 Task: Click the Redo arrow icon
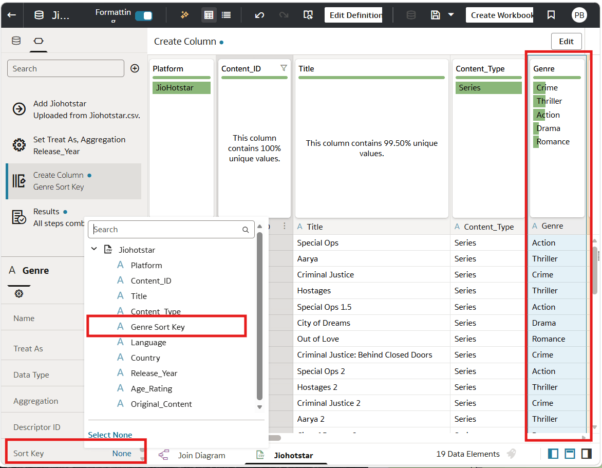tap(284, 15)
